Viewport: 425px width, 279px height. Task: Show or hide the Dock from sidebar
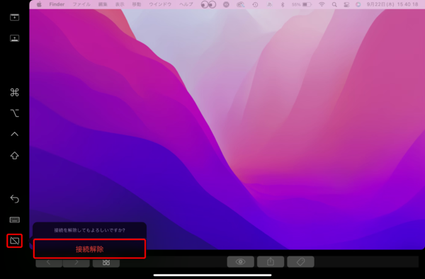[14, 38]
